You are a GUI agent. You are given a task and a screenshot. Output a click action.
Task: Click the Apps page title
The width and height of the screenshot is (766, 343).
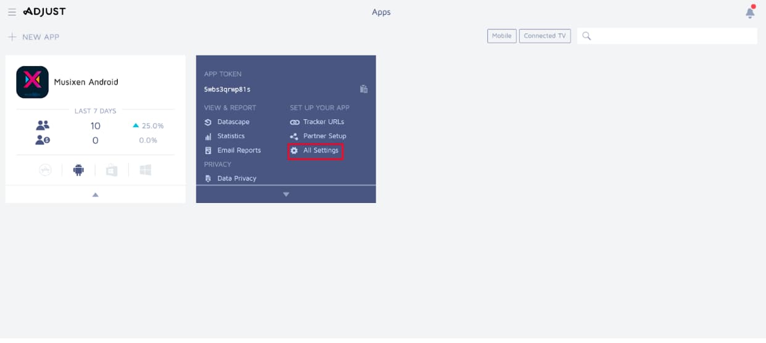[x=381, y=12]
